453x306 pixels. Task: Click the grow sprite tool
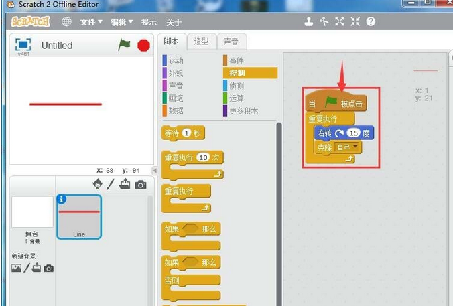point(339,22)
